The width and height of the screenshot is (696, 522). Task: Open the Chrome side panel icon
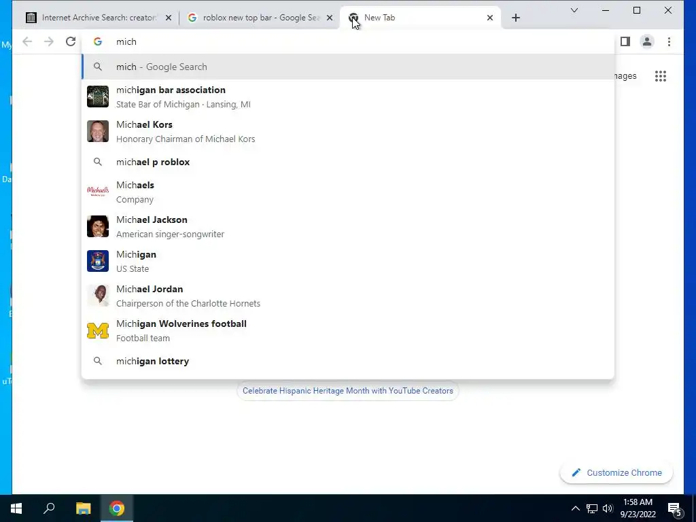coord(625,41)
